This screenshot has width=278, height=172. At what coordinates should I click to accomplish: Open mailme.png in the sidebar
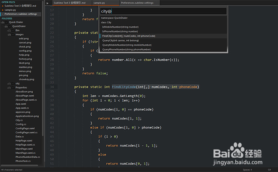[x=26, y=67]
